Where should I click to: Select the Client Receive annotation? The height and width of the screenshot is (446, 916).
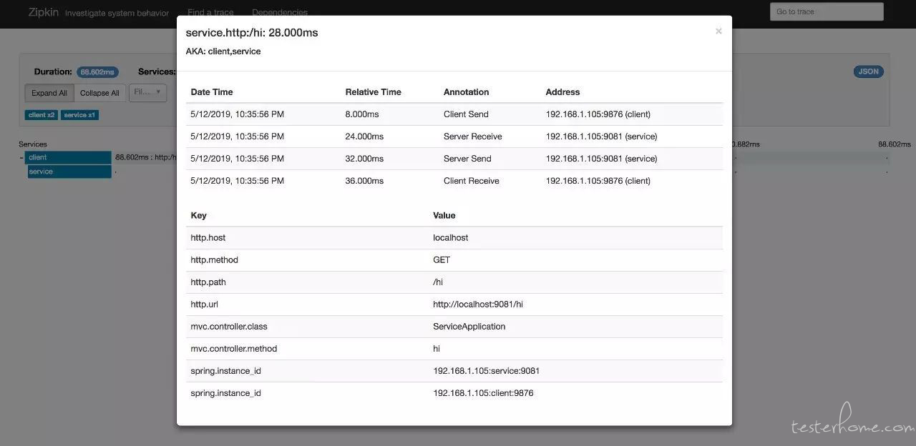point(471,180)
